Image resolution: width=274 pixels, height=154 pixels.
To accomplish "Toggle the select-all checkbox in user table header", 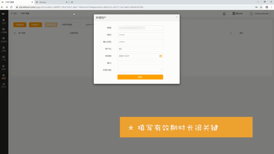I will click(15, 33).
